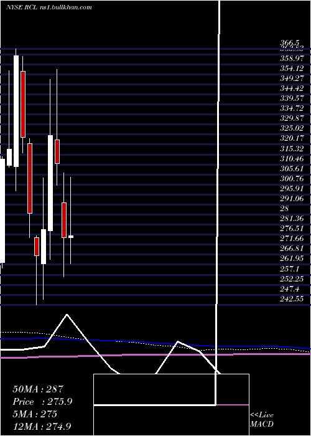Viewport: 311px width, 436px height.
Task: Select the 281.36 price level
Action: tap(292, 219)
